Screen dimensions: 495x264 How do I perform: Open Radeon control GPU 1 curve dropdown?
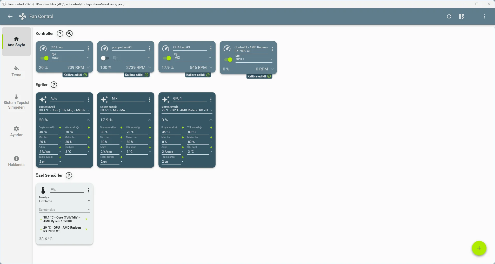click(x=254, y=59)
